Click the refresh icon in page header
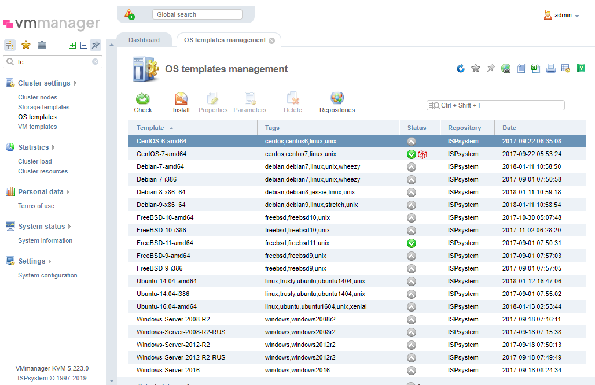 tap(460, 68)
